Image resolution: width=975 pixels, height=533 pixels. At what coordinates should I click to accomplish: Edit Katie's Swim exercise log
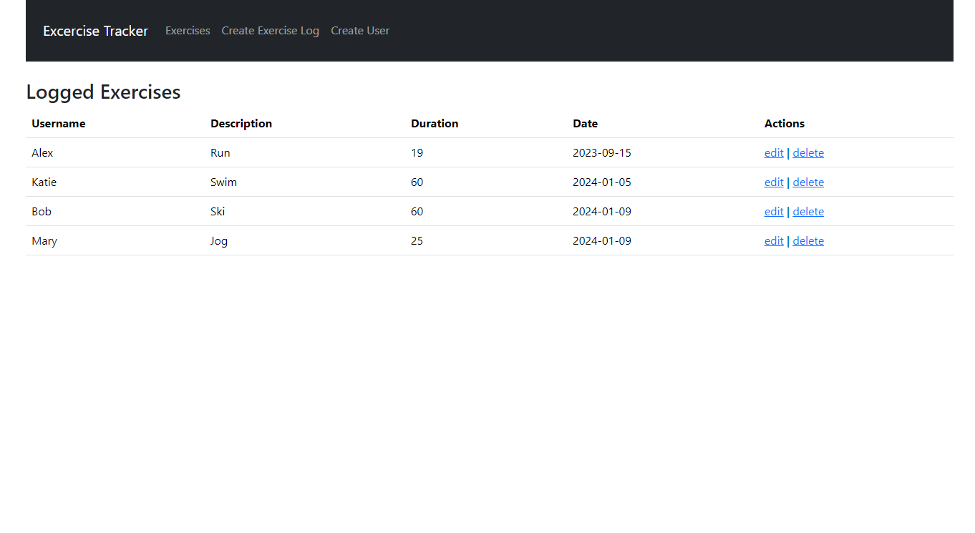click(774, 182)
